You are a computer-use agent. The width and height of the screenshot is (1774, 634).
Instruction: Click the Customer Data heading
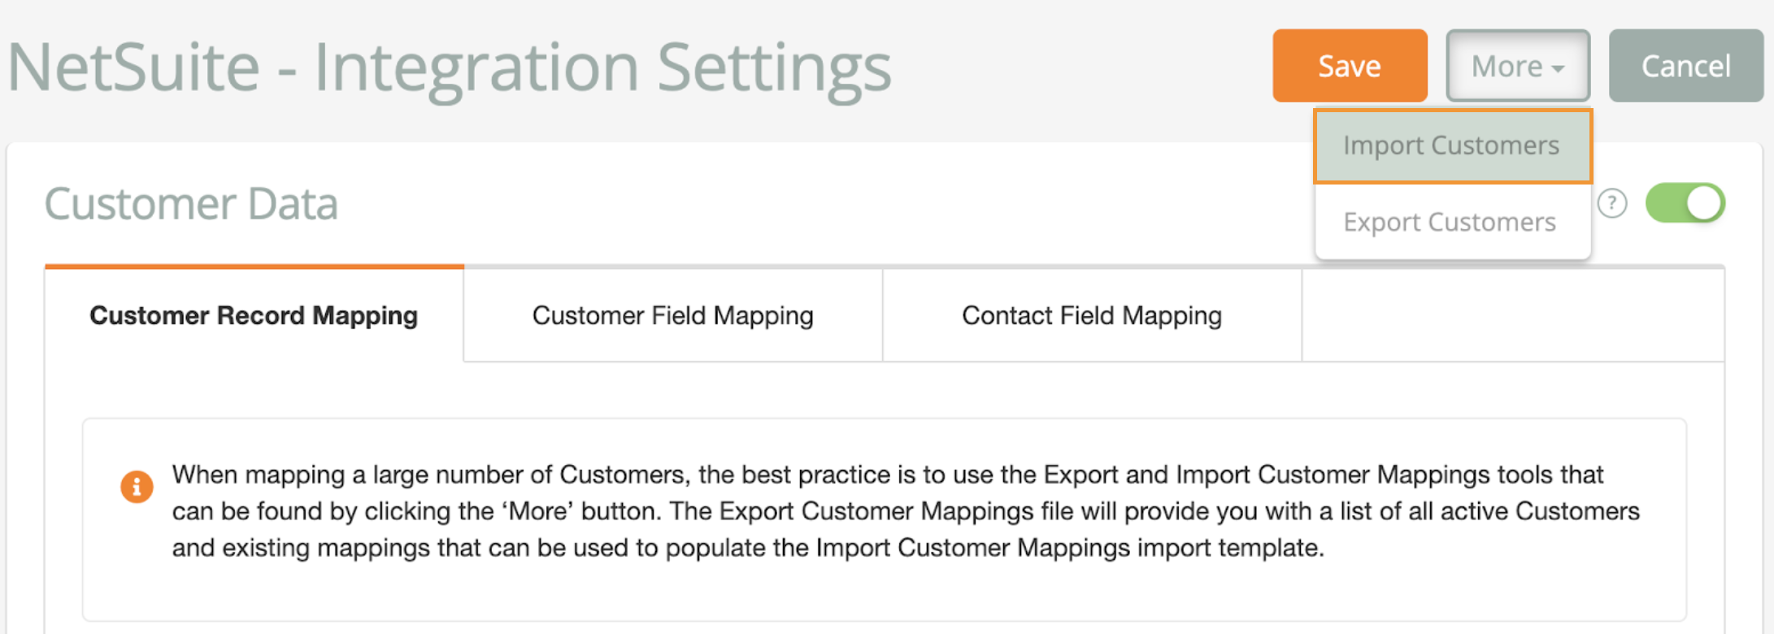coord(191,203)
